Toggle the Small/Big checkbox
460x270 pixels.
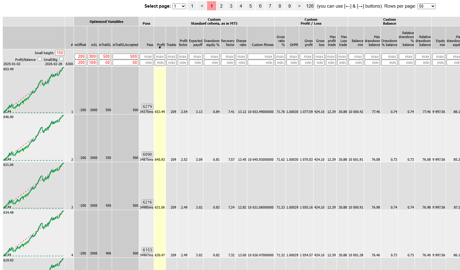tap(61, 59)
